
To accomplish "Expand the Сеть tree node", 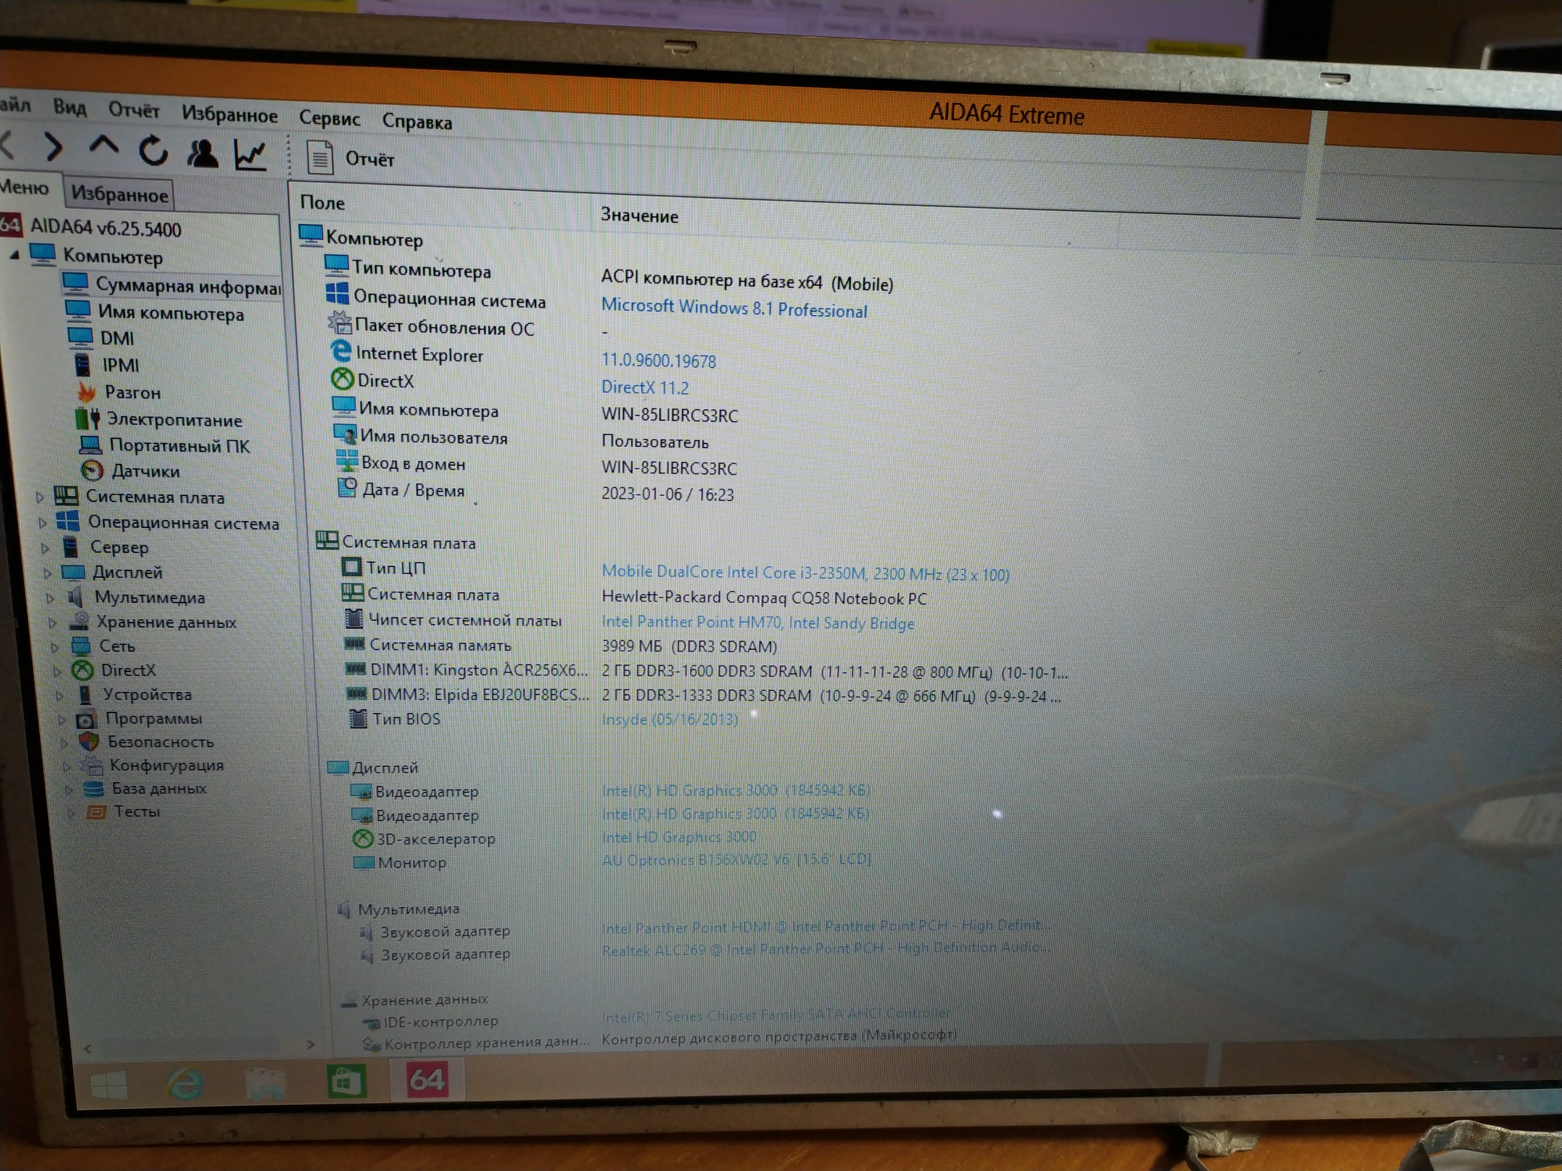I will pyautogui.click(x=54, y=646).
